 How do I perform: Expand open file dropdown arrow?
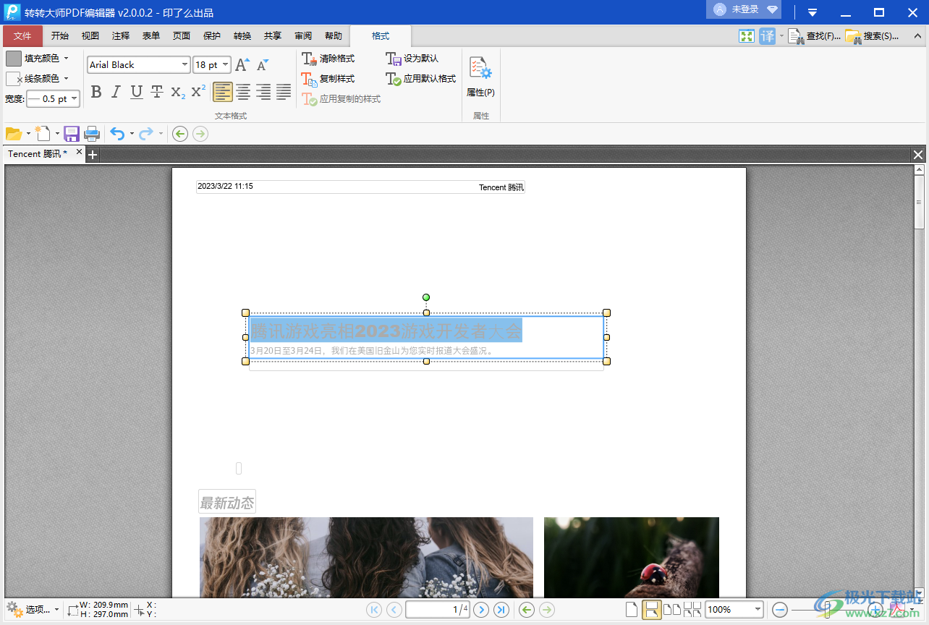pyautogui.click(x=28, y=134)
